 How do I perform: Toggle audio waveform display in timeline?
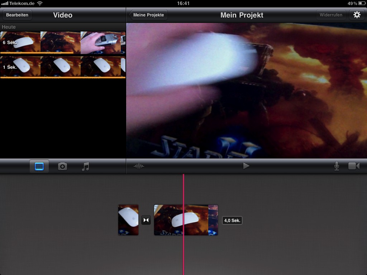pyautogui.click(x=139, y=166)
